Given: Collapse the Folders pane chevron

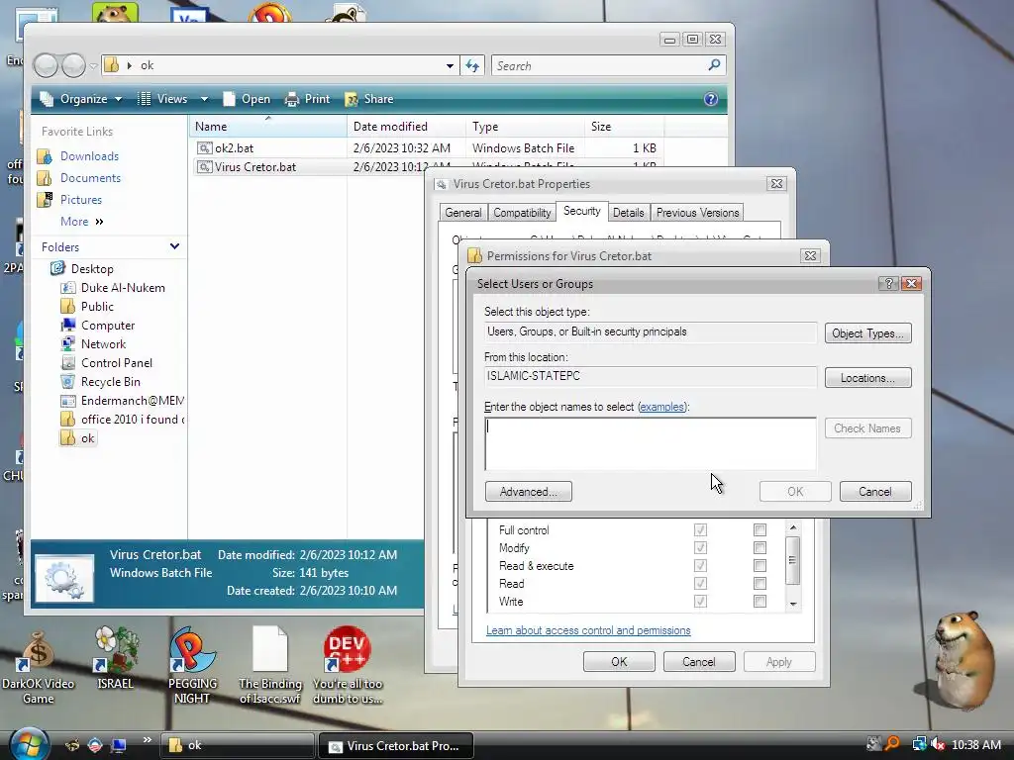Looking at the screenshot, I should click(174, 246).
